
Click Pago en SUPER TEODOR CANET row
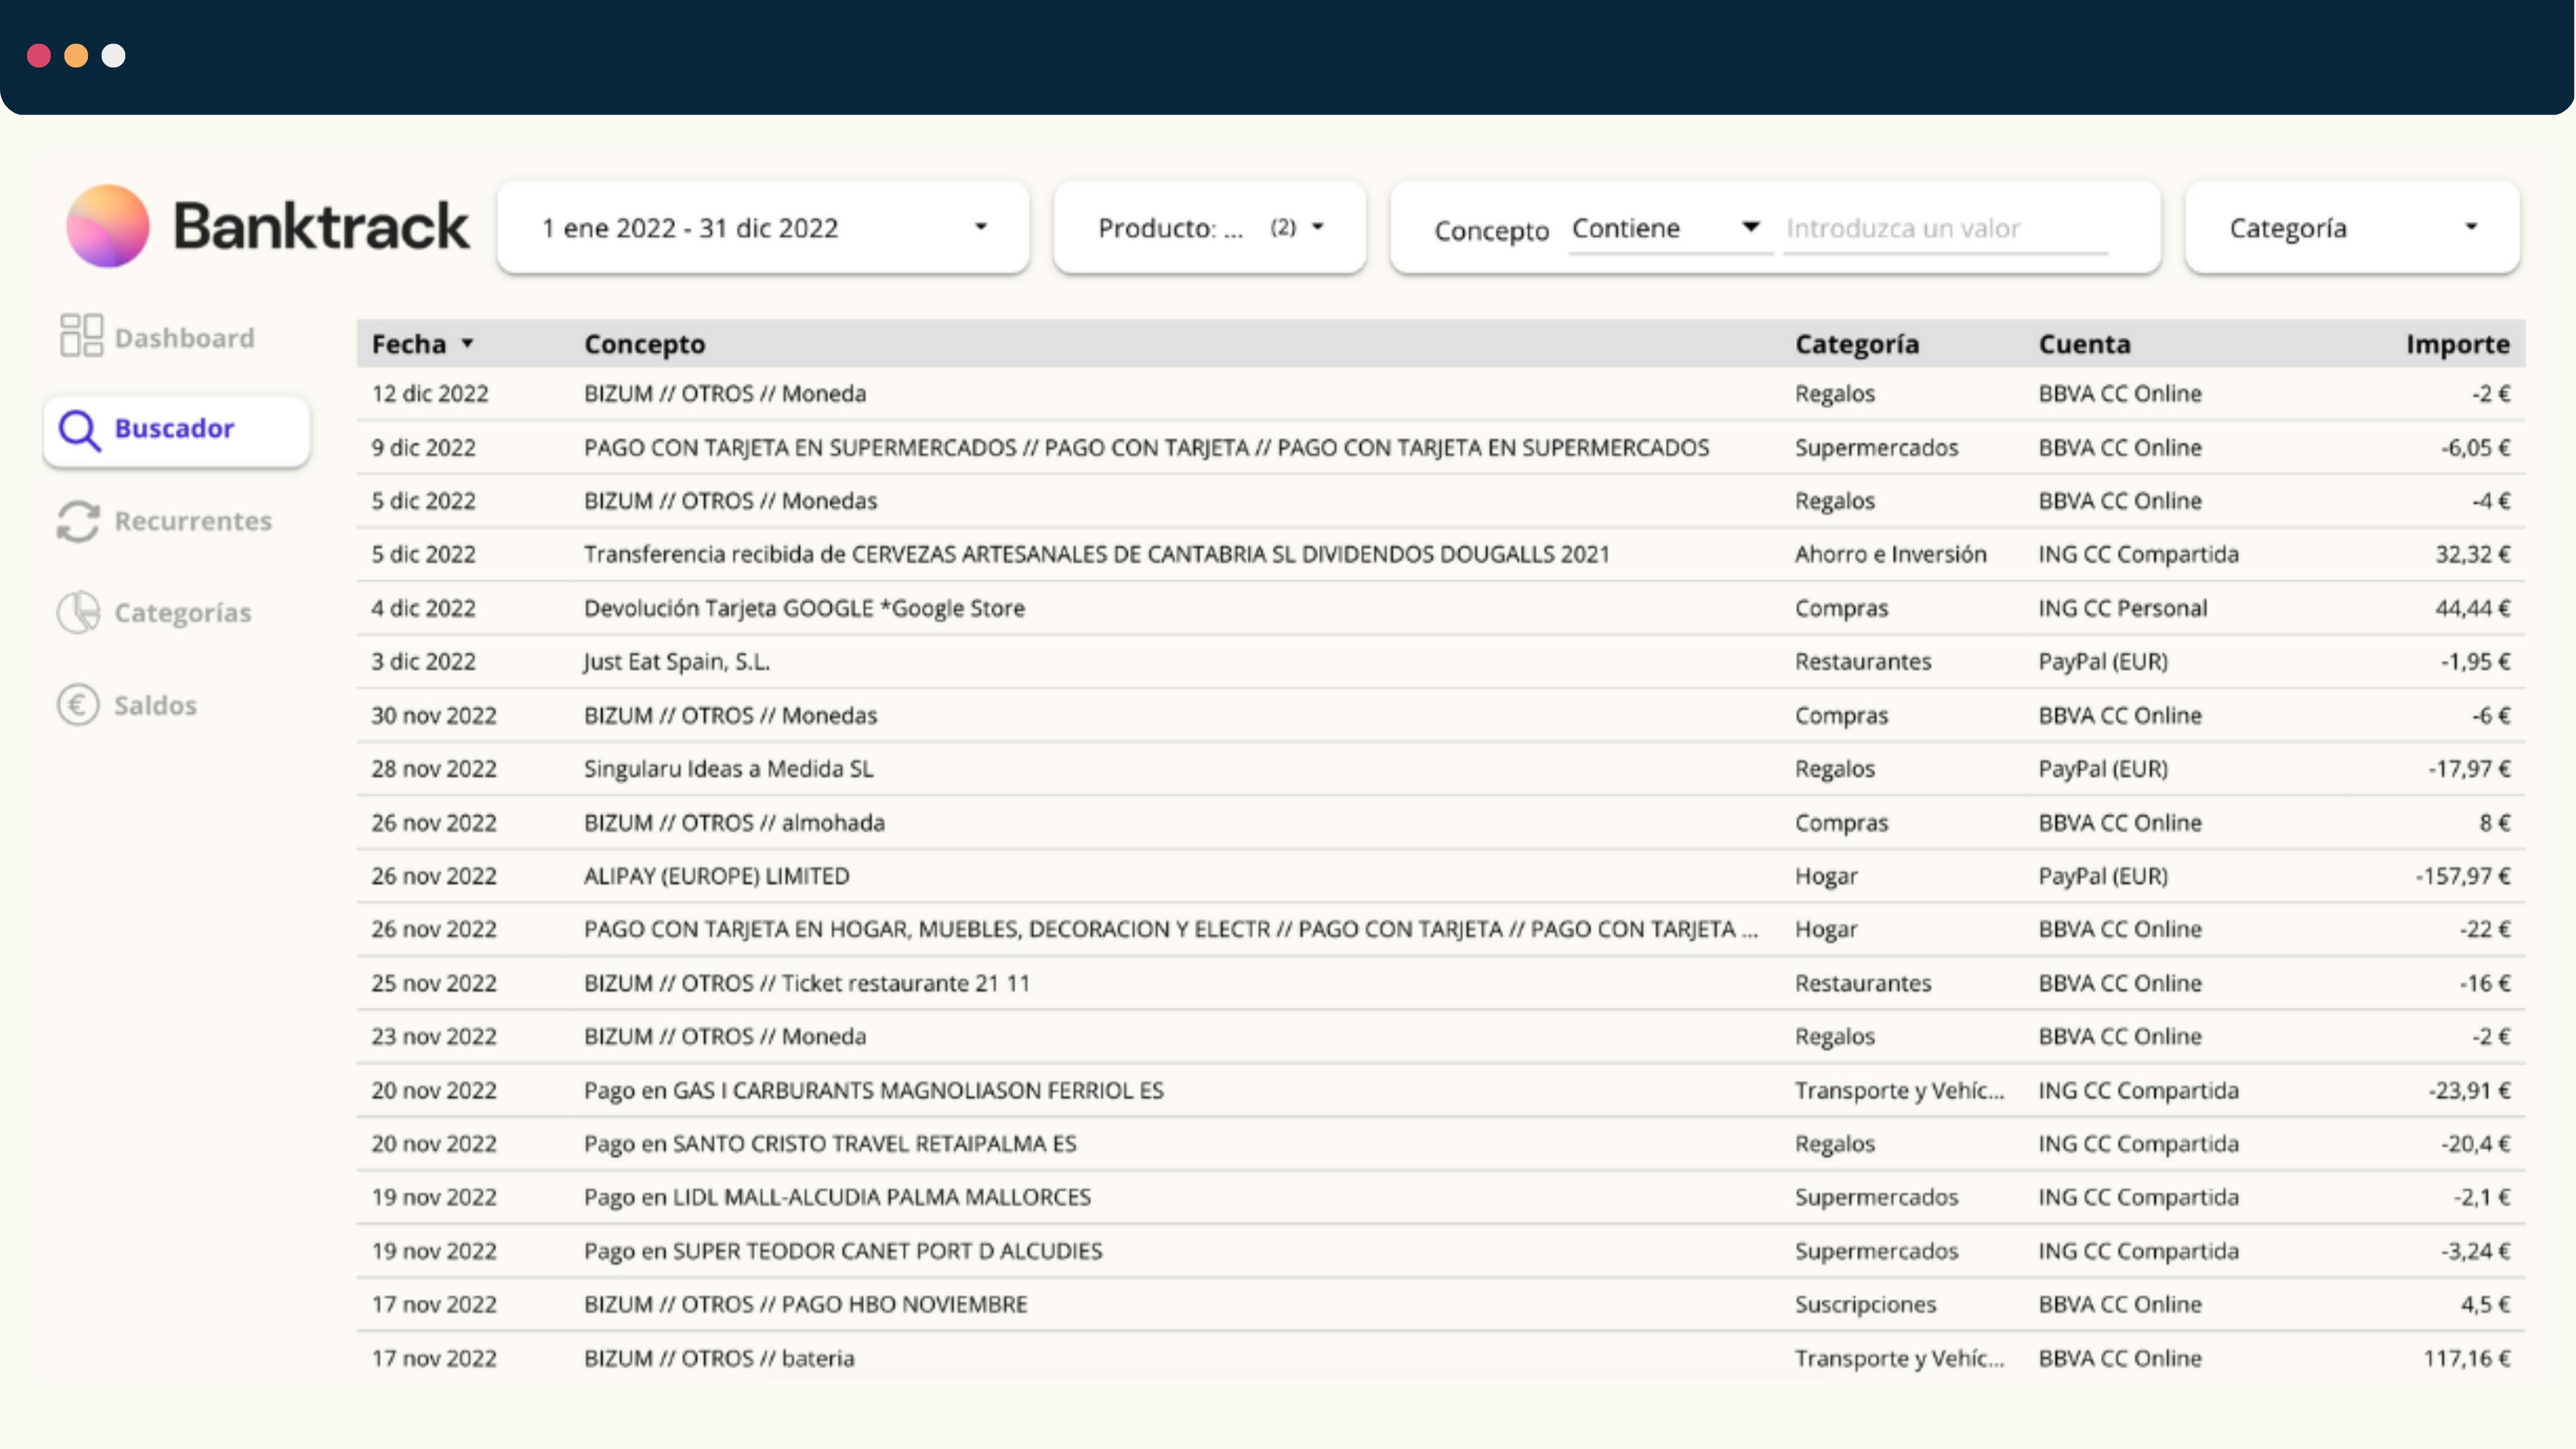coord(1441,1251)
